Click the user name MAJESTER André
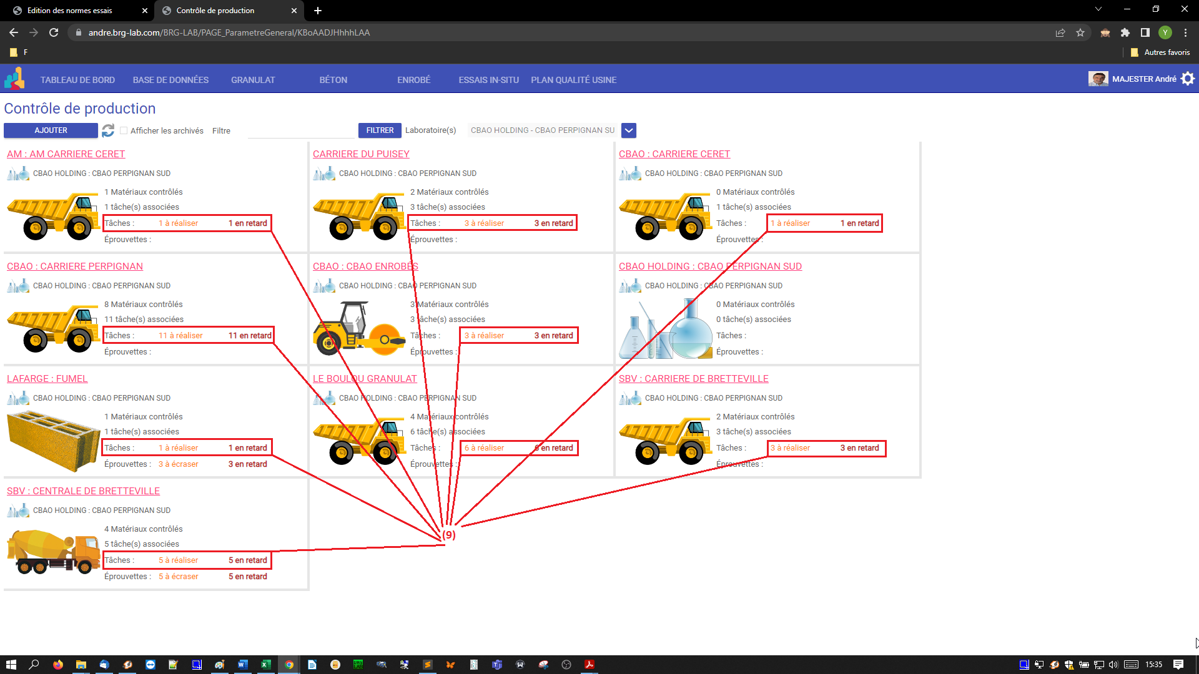 [x=1144, y=79]
